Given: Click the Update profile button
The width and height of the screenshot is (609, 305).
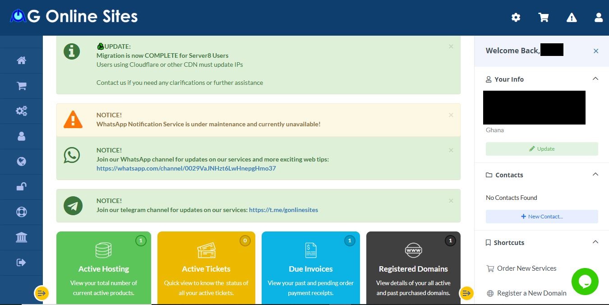Looking at the screenshot, I should coord(542,149).
